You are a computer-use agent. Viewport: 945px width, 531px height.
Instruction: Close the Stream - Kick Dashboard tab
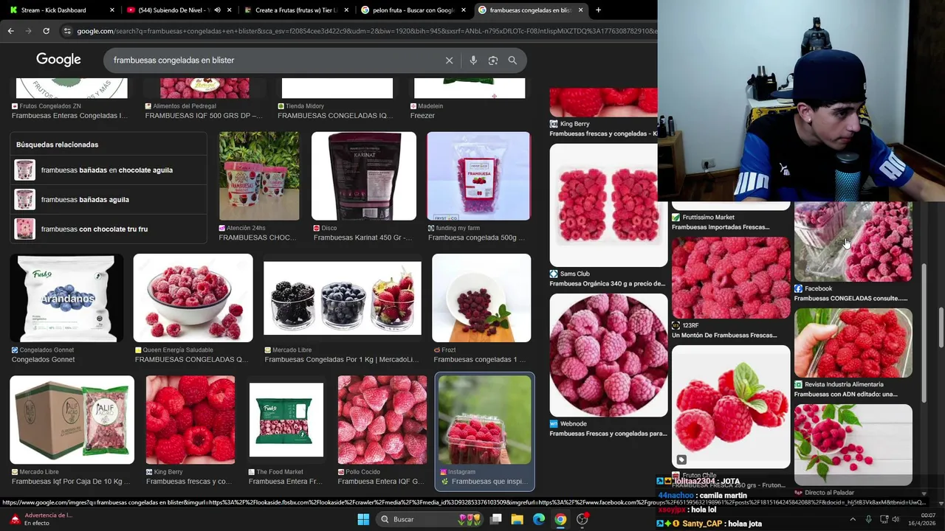pyautogui.click(x=112, y=10)
